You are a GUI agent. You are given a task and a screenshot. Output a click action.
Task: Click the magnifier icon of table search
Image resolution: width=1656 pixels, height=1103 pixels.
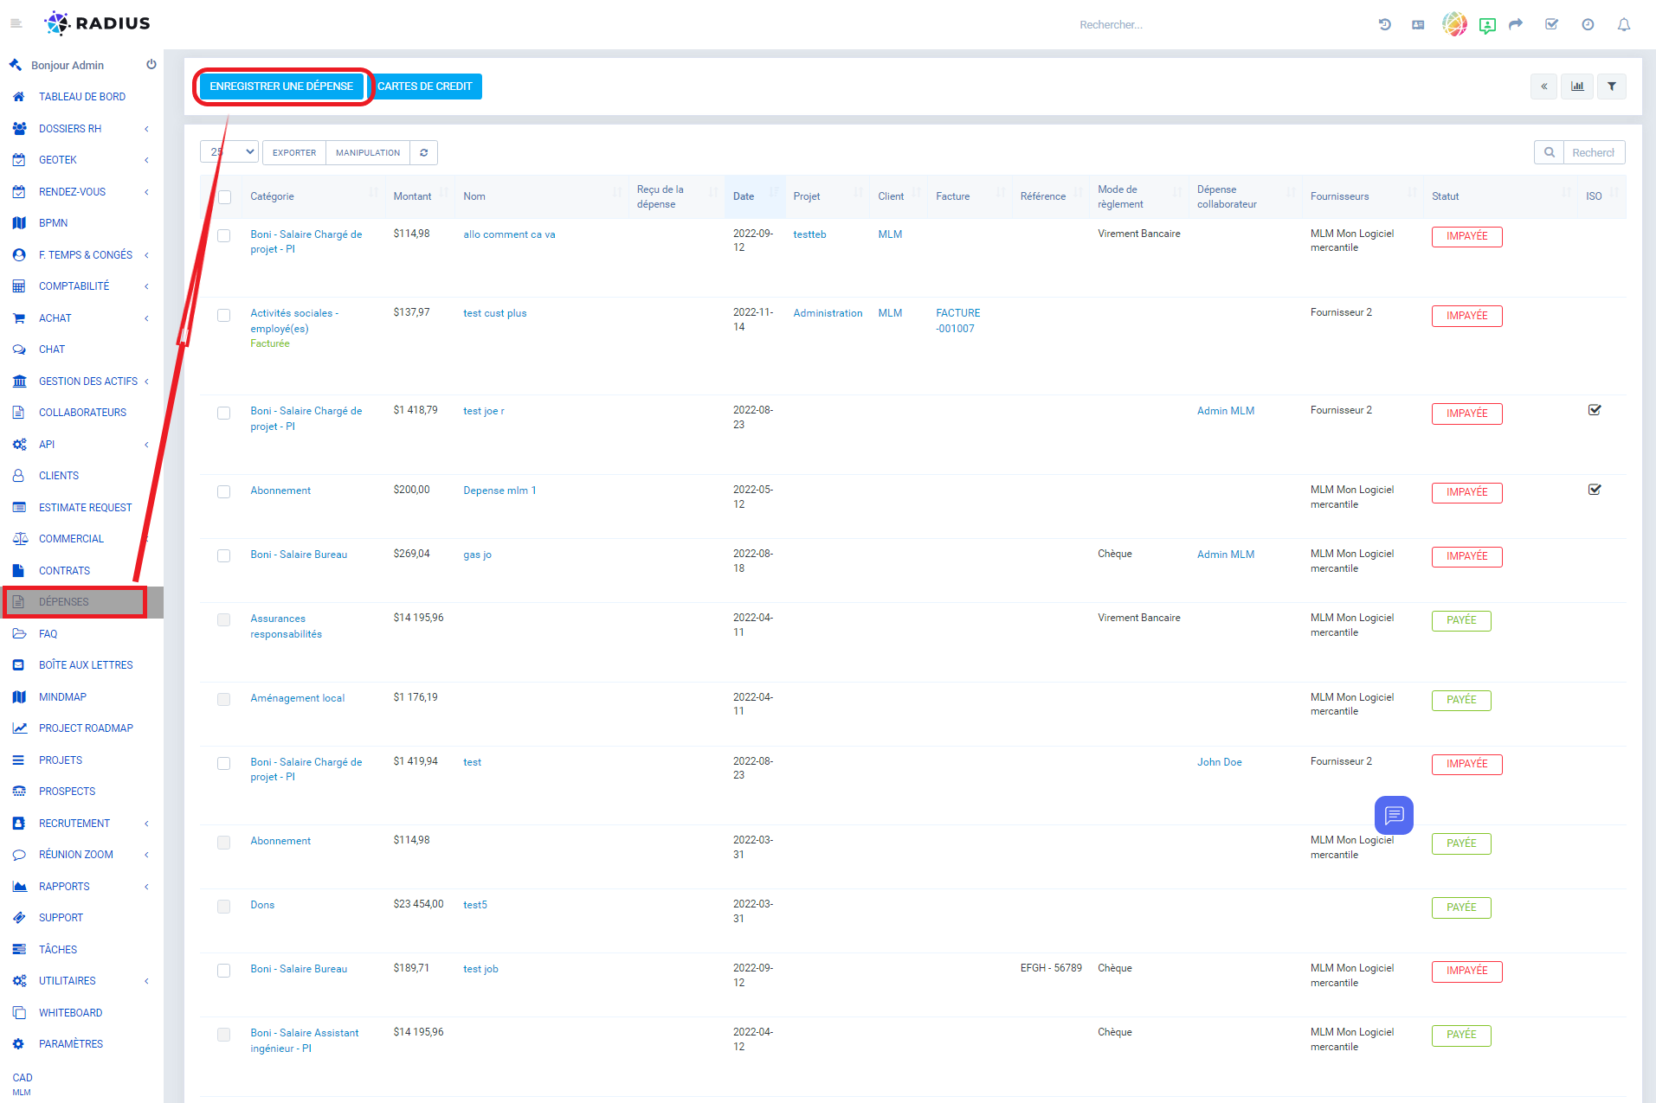[x=1550, y=153]
